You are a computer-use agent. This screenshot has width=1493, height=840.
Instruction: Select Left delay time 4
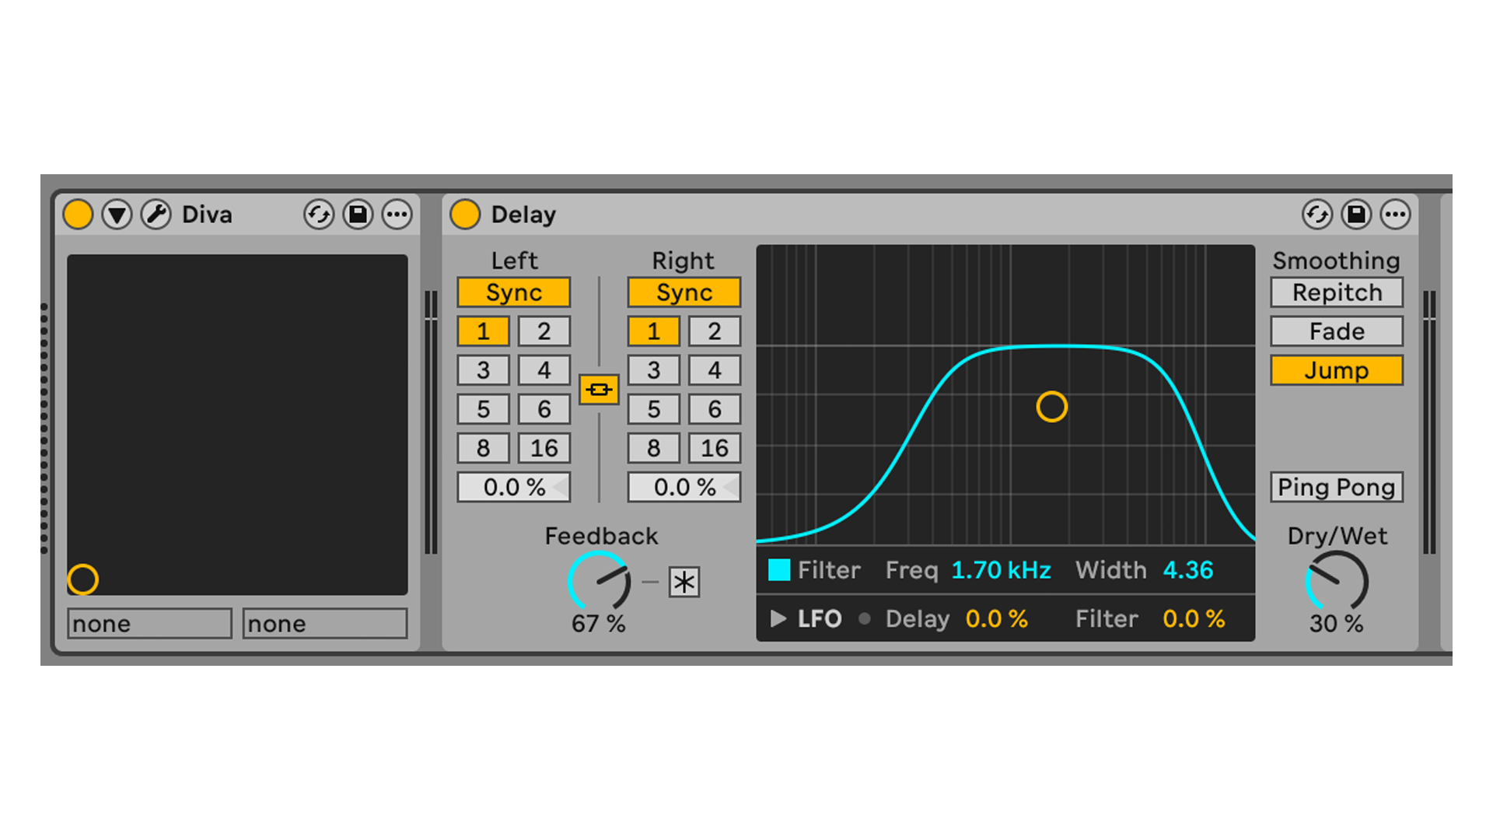tap(544, 370)
